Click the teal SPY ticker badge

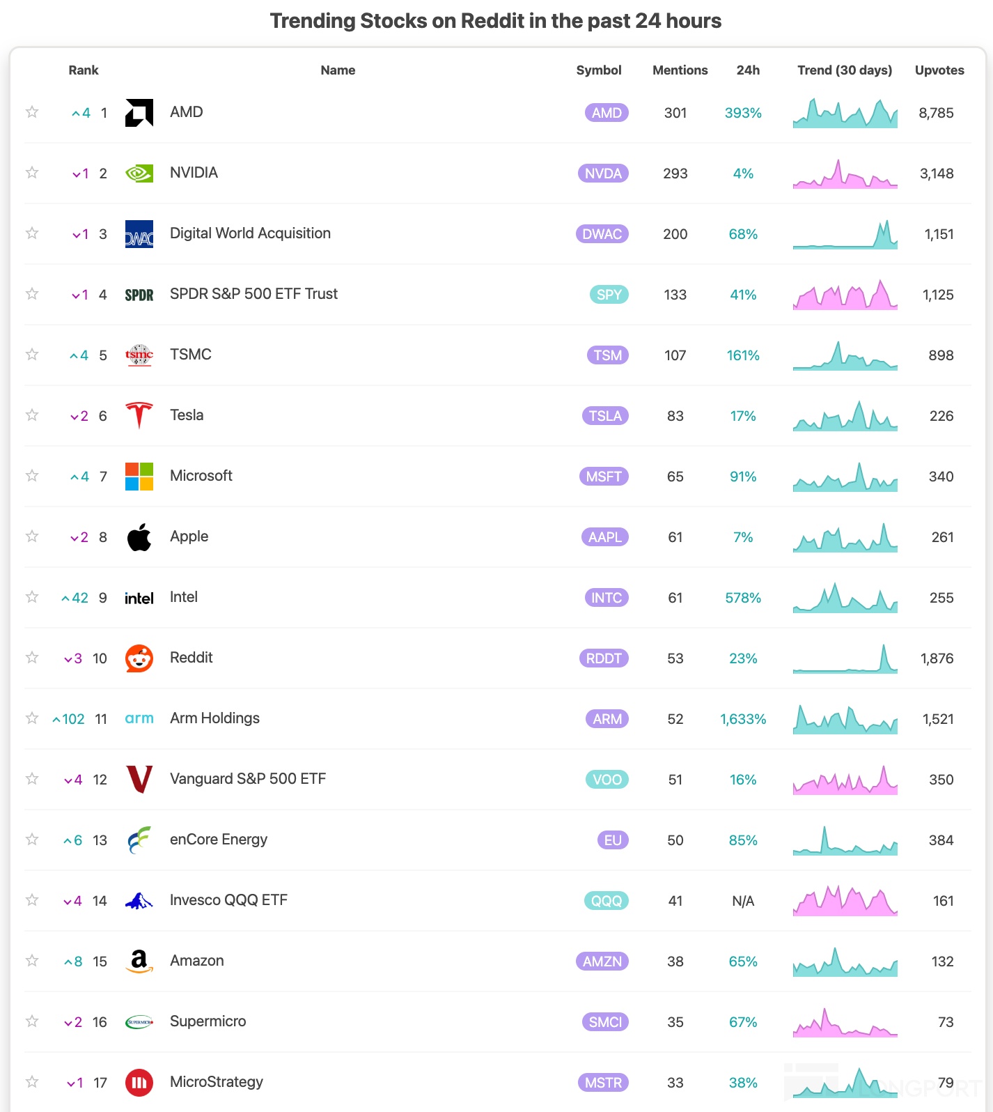[x=609, y=295]
